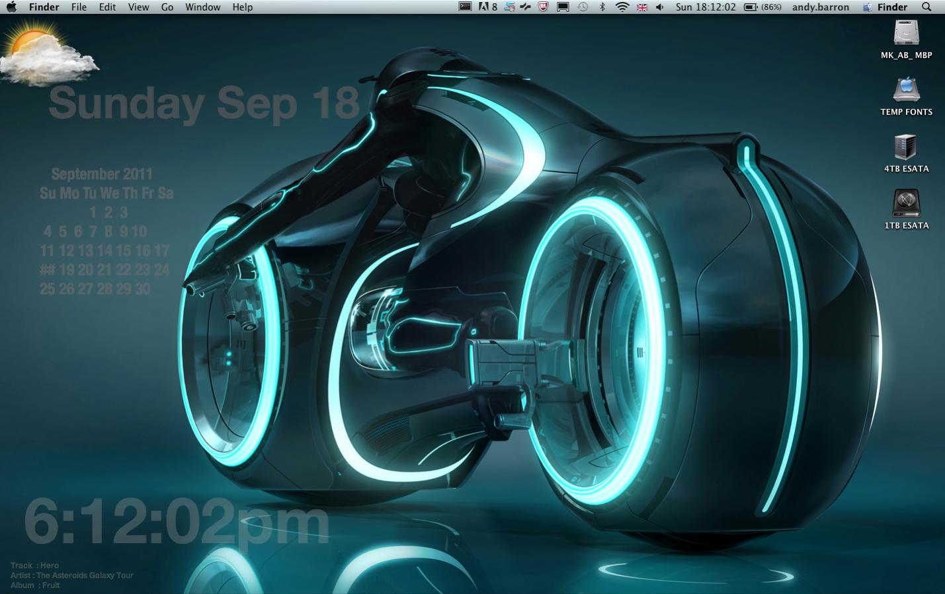945x594 pixels.
Task: Select the 1TB ESATA drive icon
Action: (x=906, y=203)
